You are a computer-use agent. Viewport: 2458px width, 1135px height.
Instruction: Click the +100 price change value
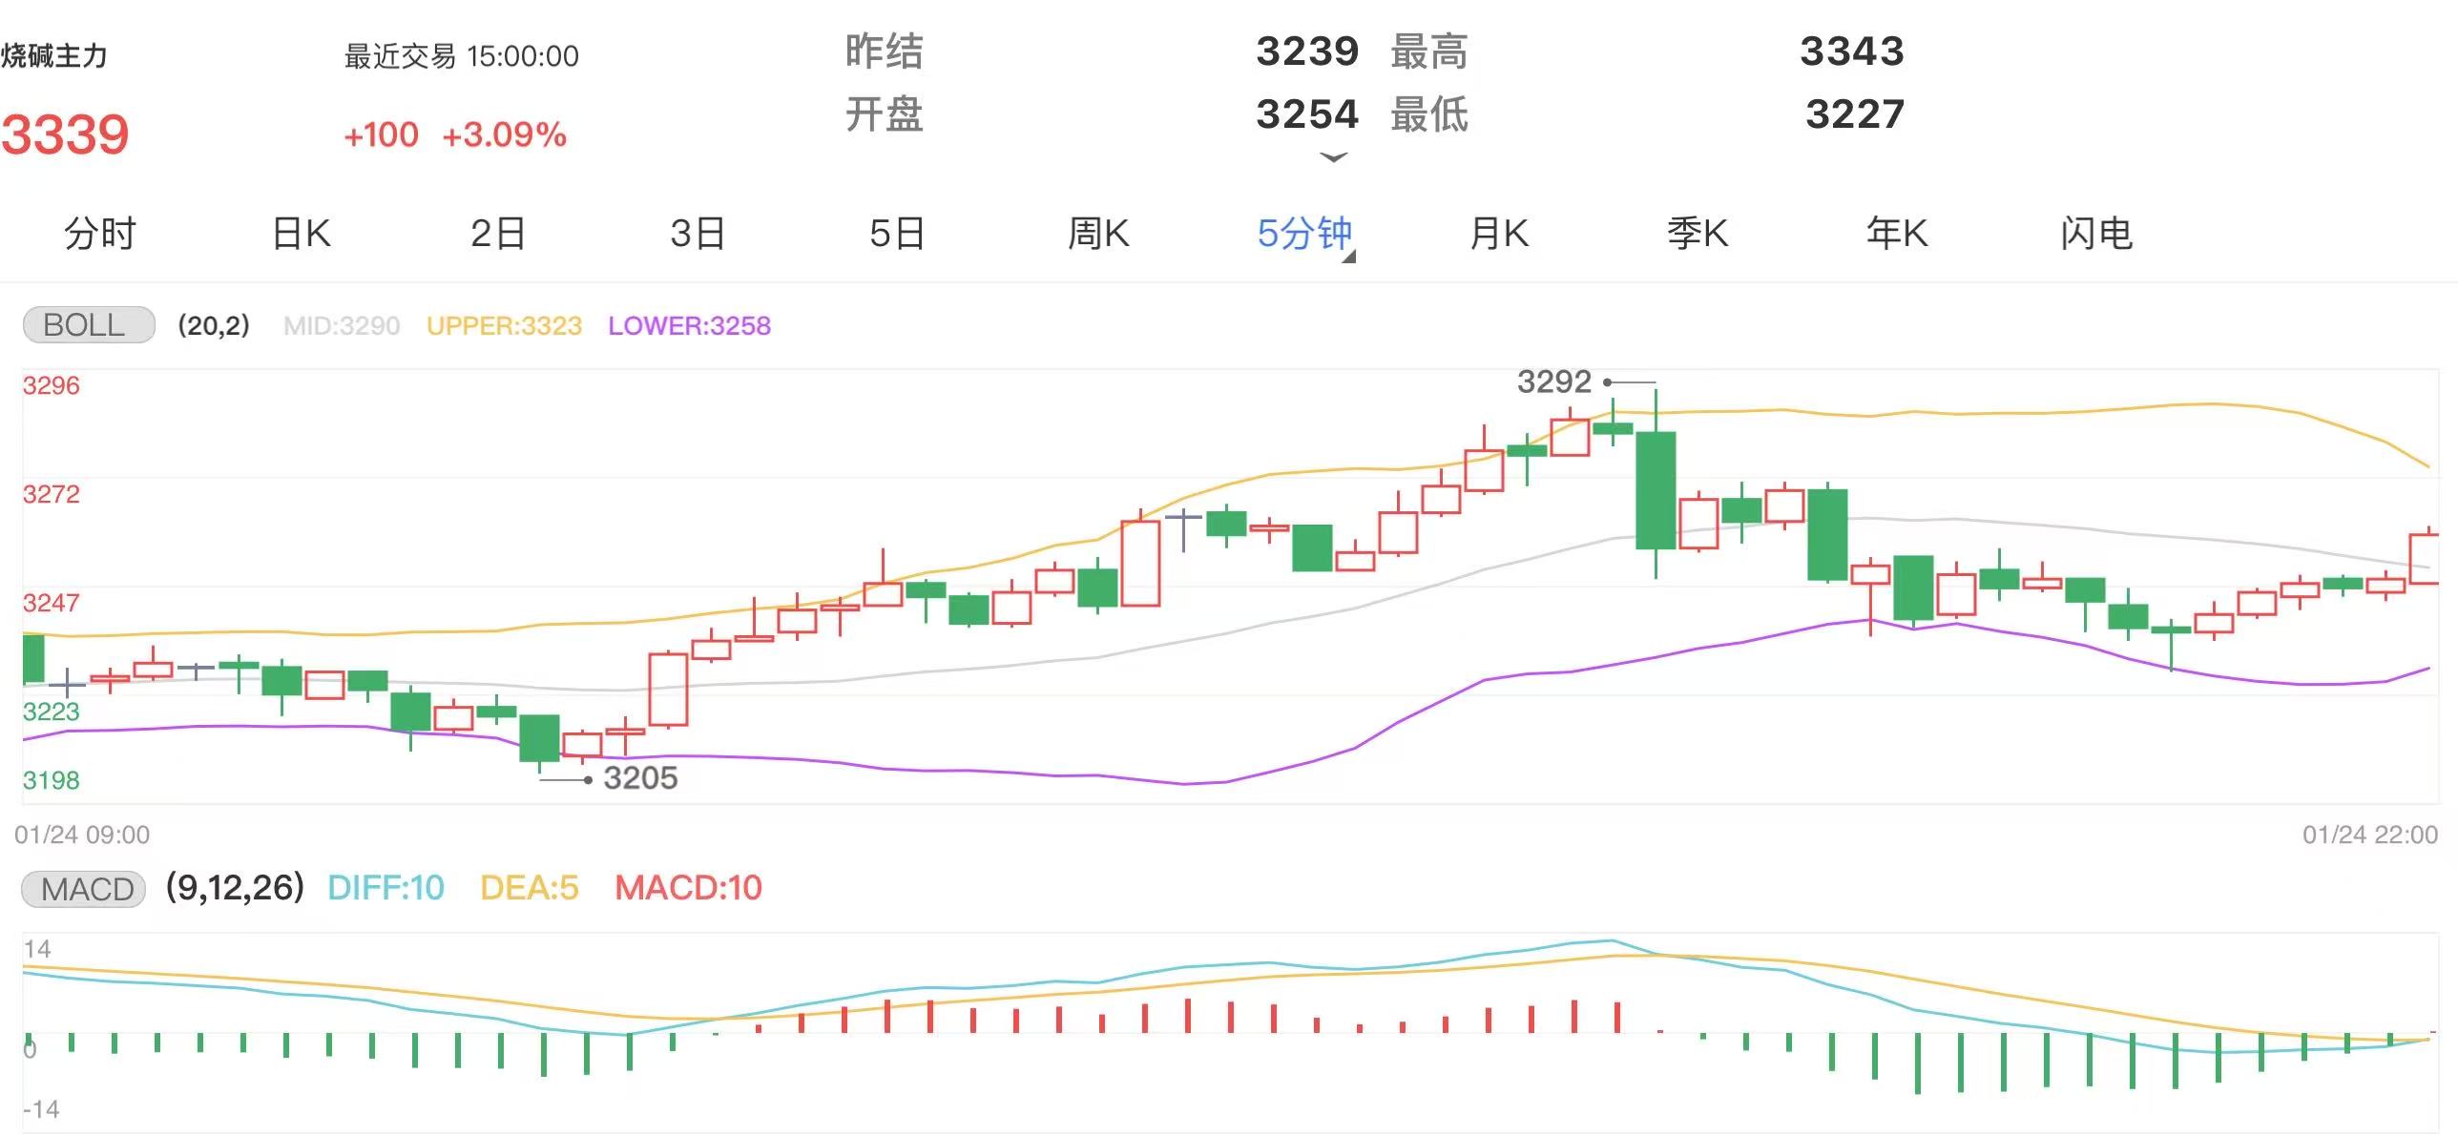(381, 134)
